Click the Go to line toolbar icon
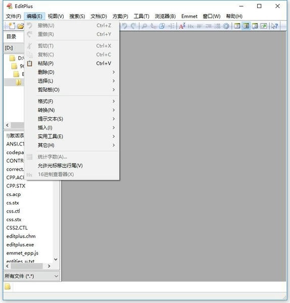This screenshot has width=290, height=303. pos(171,26)
